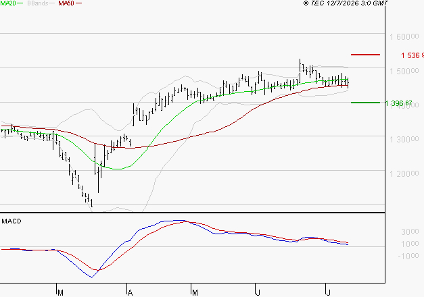Click the MA20 legend label
This screenshot has height=297, width=424.
click(x=7, y=3)
